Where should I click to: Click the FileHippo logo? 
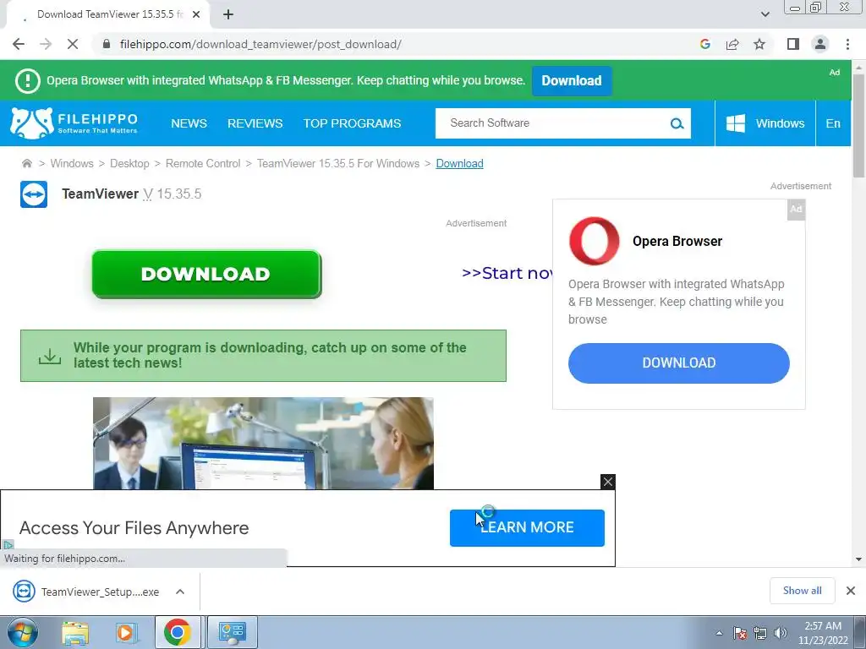click(x=74, y=123)
